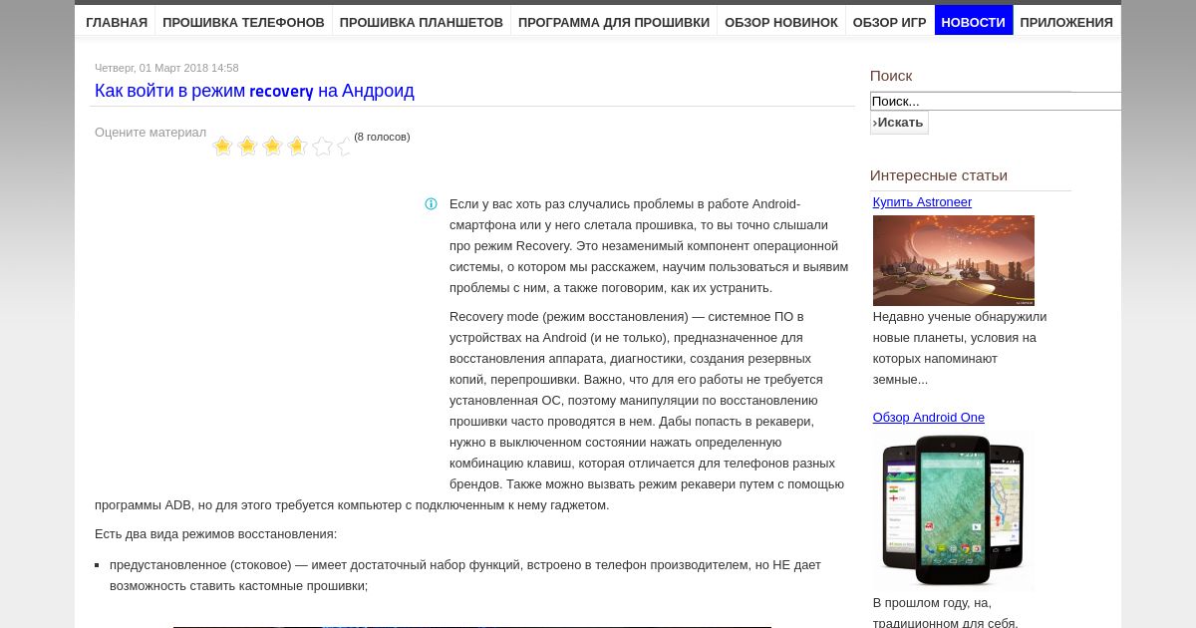This screenshot has height=628, width=1196.
Task: Click the '(8 голосов)' vote count text
Action: coord(382,137)
